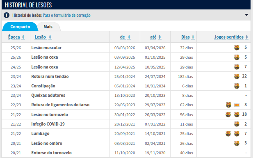Screen dimensions: 253x158
Task: Click the 182 dias value
Action: click(185, 77)
